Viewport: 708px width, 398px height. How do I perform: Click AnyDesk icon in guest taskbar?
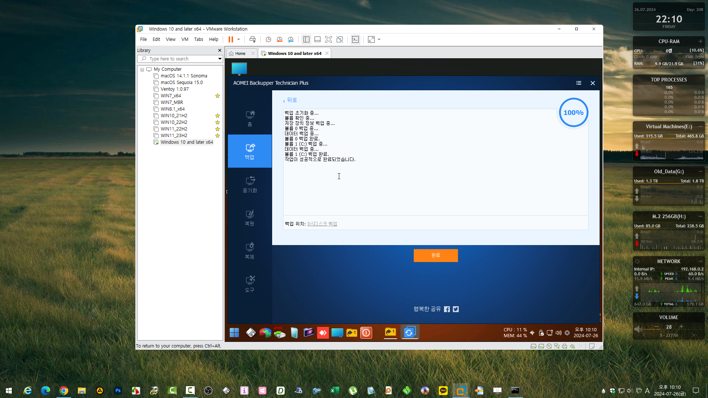point(323,333)
